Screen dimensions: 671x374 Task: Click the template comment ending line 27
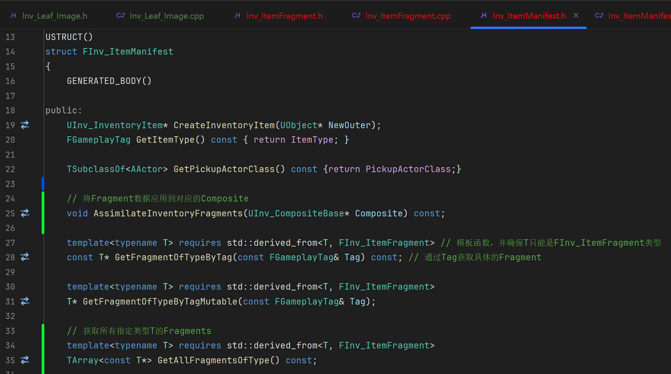coord(551,243)
